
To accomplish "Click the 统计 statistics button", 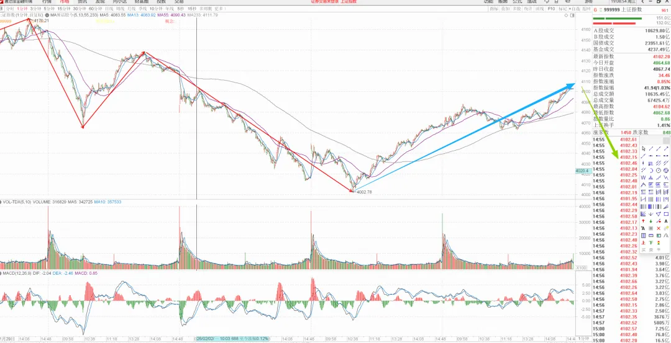I will (527, 9).
